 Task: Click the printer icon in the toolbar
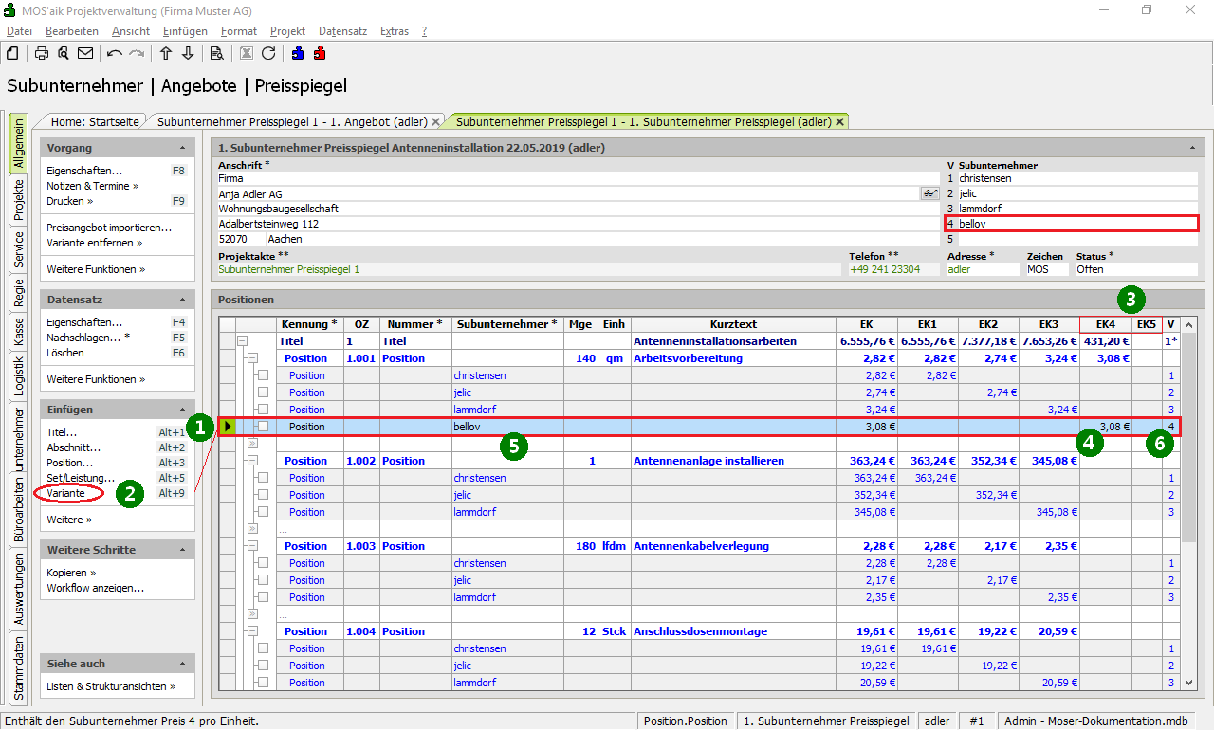[x=42, y=53]
